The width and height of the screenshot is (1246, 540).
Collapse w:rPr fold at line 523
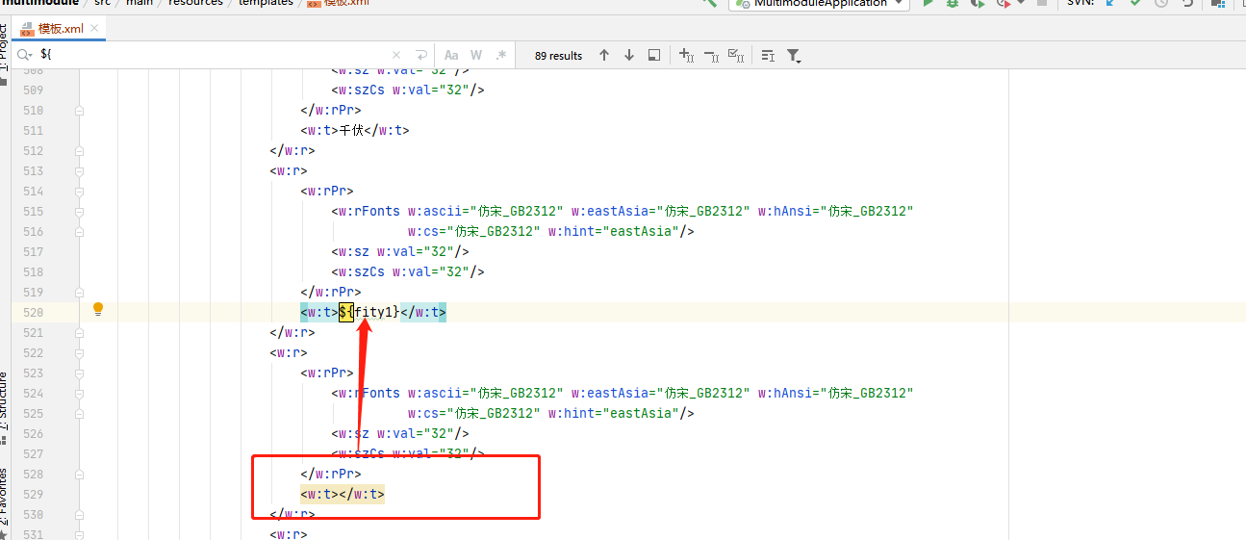[x=79, y=373]
